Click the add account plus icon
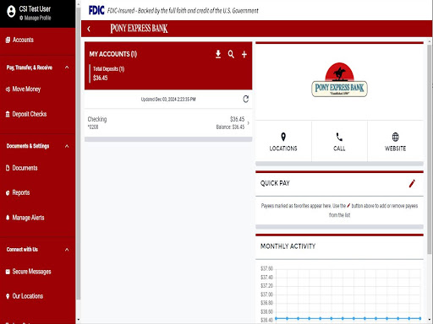The image size is (433, 324). click(x=244, y=54)
